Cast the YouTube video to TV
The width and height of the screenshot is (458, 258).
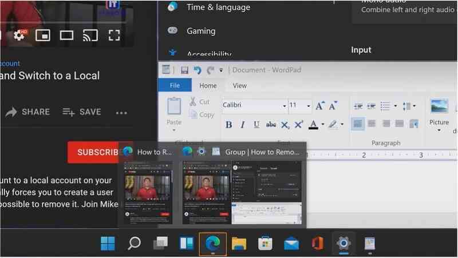[90, 35]
